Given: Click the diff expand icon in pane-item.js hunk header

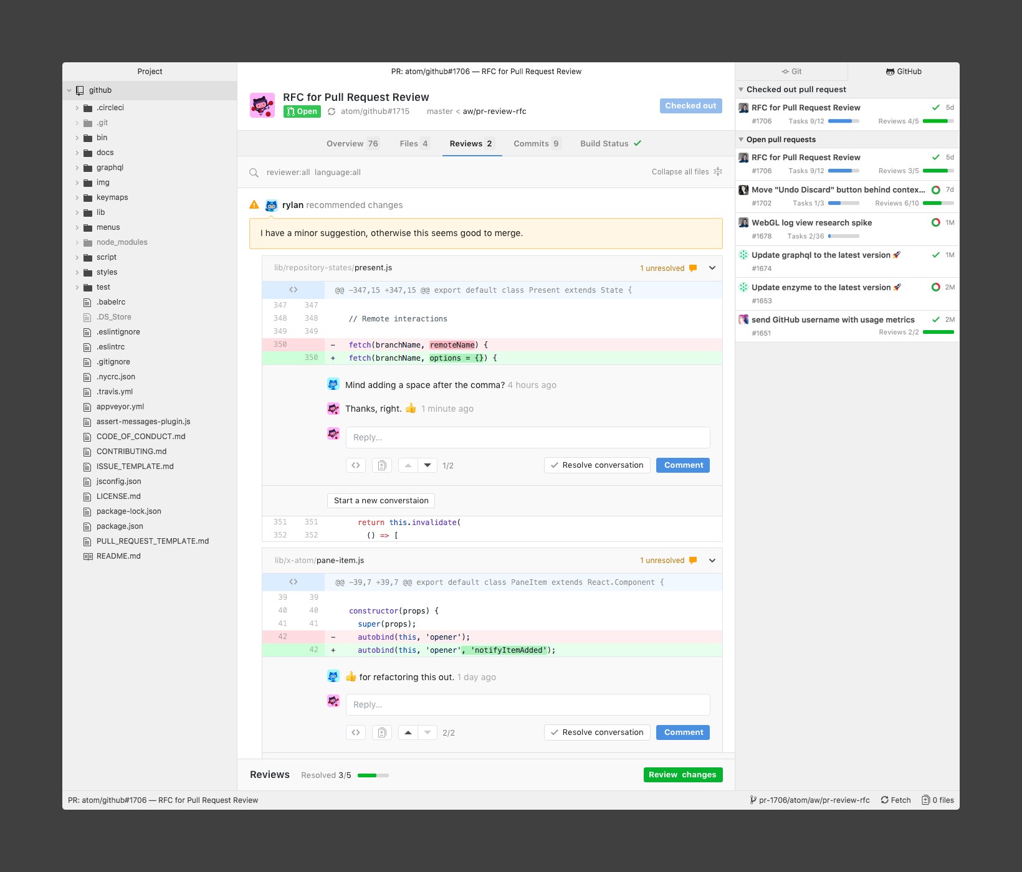Looking at the screenshot, I should click(293, 582).
